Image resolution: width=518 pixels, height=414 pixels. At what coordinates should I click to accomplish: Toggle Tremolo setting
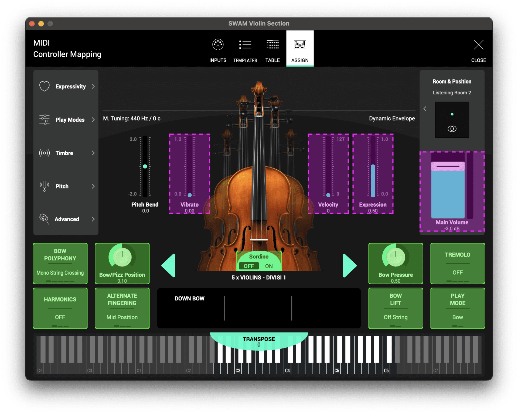click(457, 264)
